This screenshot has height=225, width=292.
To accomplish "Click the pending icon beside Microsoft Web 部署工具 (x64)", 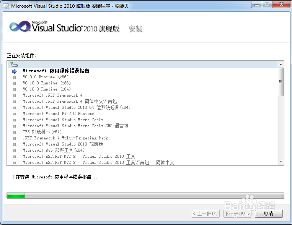I will coord(15,151).
